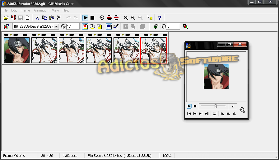The image size is (279, 160).
Task: Click the greyed split frame icon
Action: tap(126, 26)
